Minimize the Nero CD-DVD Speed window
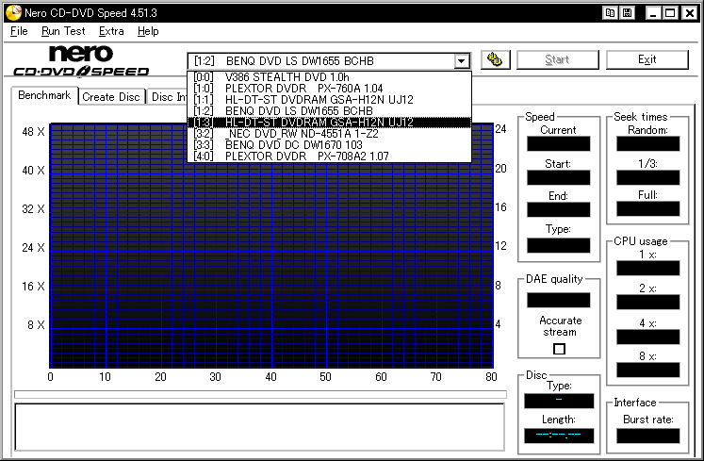The image size is (704, 461). (x=653, y=13)
